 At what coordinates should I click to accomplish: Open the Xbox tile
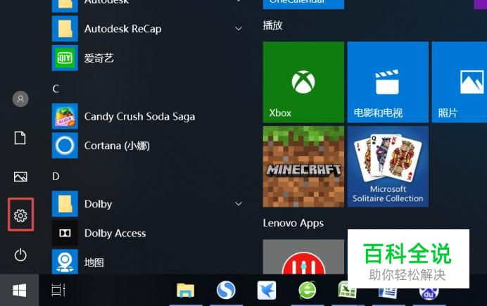303,82
